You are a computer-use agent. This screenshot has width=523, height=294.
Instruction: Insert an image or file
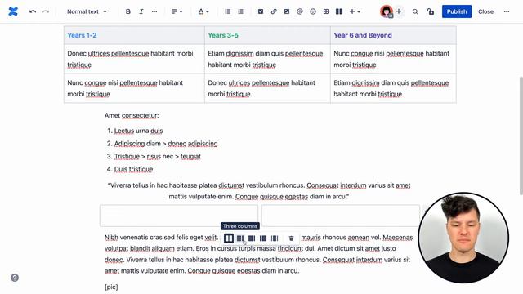pos(287,11)
